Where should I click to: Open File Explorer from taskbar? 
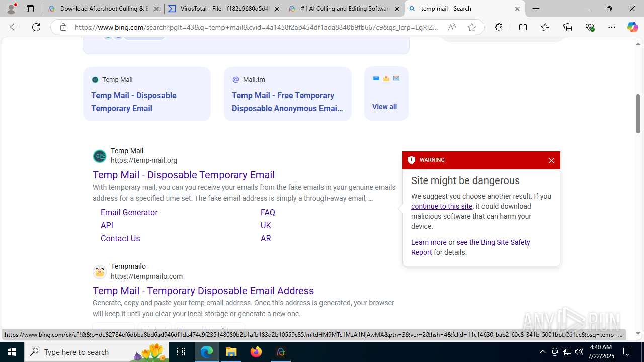(x=231, y=352)
